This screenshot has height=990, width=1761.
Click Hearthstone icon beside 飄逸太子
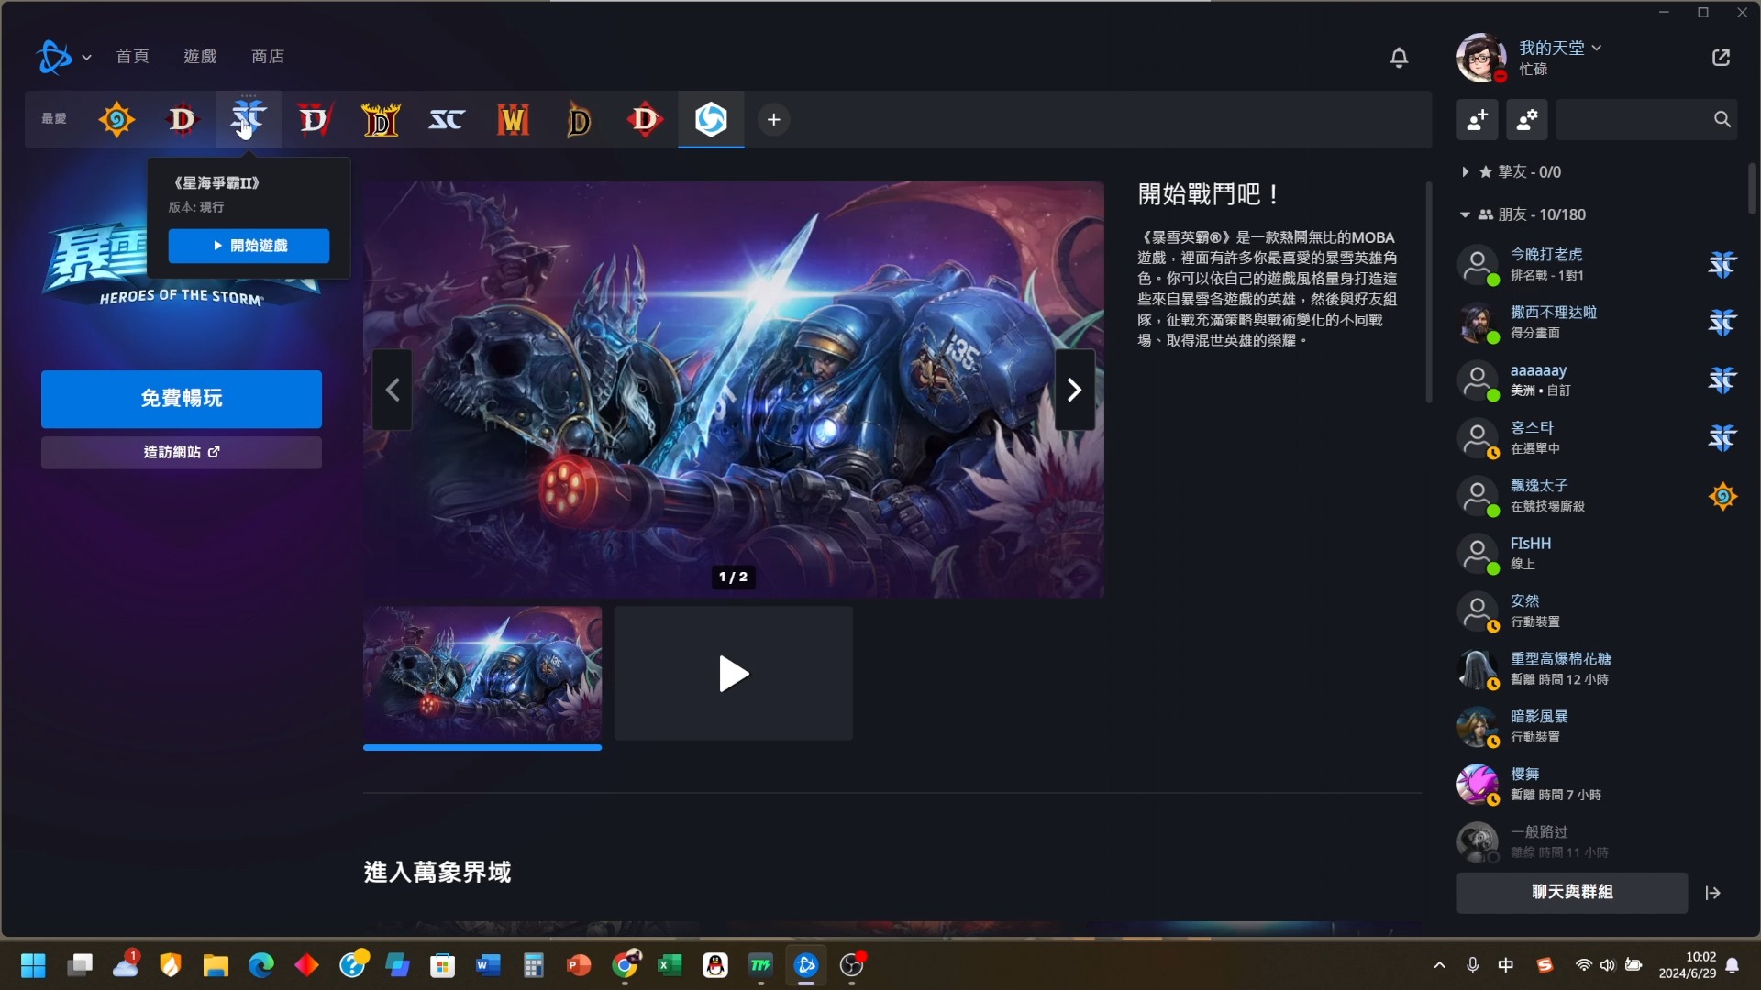1722,496
